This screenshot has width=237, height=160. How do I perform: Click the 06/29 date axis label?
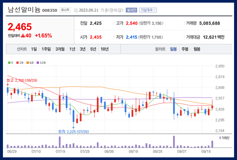pos(12,152)
